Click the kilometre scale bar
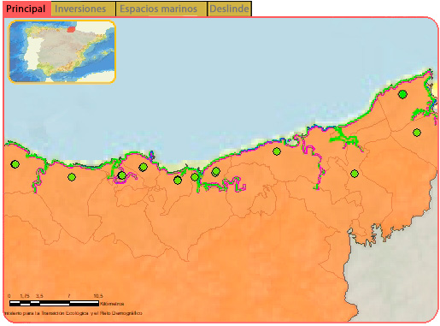Screen dimensions: 440x326 [x=54, y=303]
